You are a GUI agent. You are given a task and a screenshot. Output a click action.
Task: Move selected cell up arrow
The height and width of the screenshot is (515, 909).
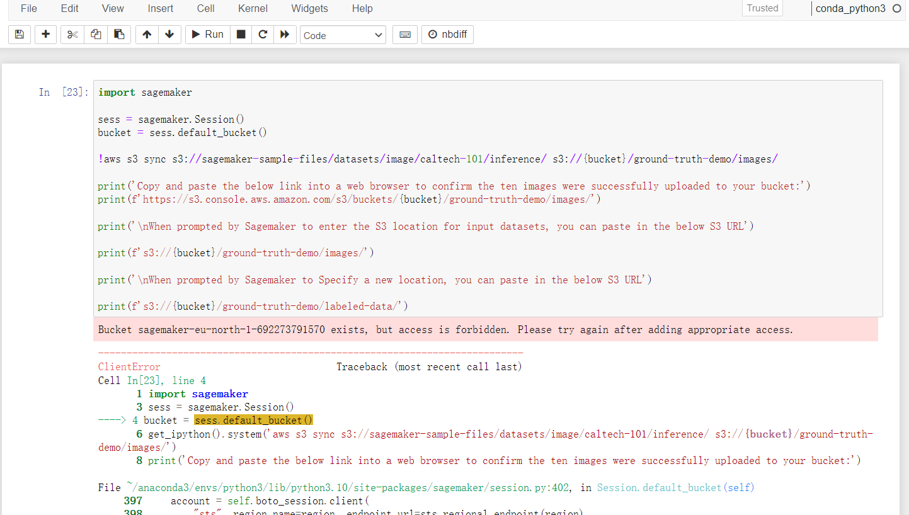pos(147,35)
